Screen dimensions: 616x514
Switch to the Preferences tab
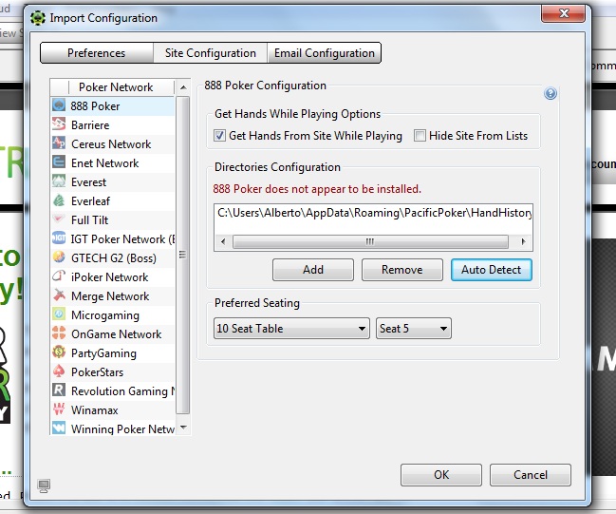tap(96, 53)
